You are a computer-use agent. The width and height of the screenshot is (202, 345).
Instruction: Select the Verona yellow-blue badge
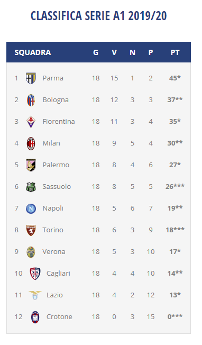[31, 252]
